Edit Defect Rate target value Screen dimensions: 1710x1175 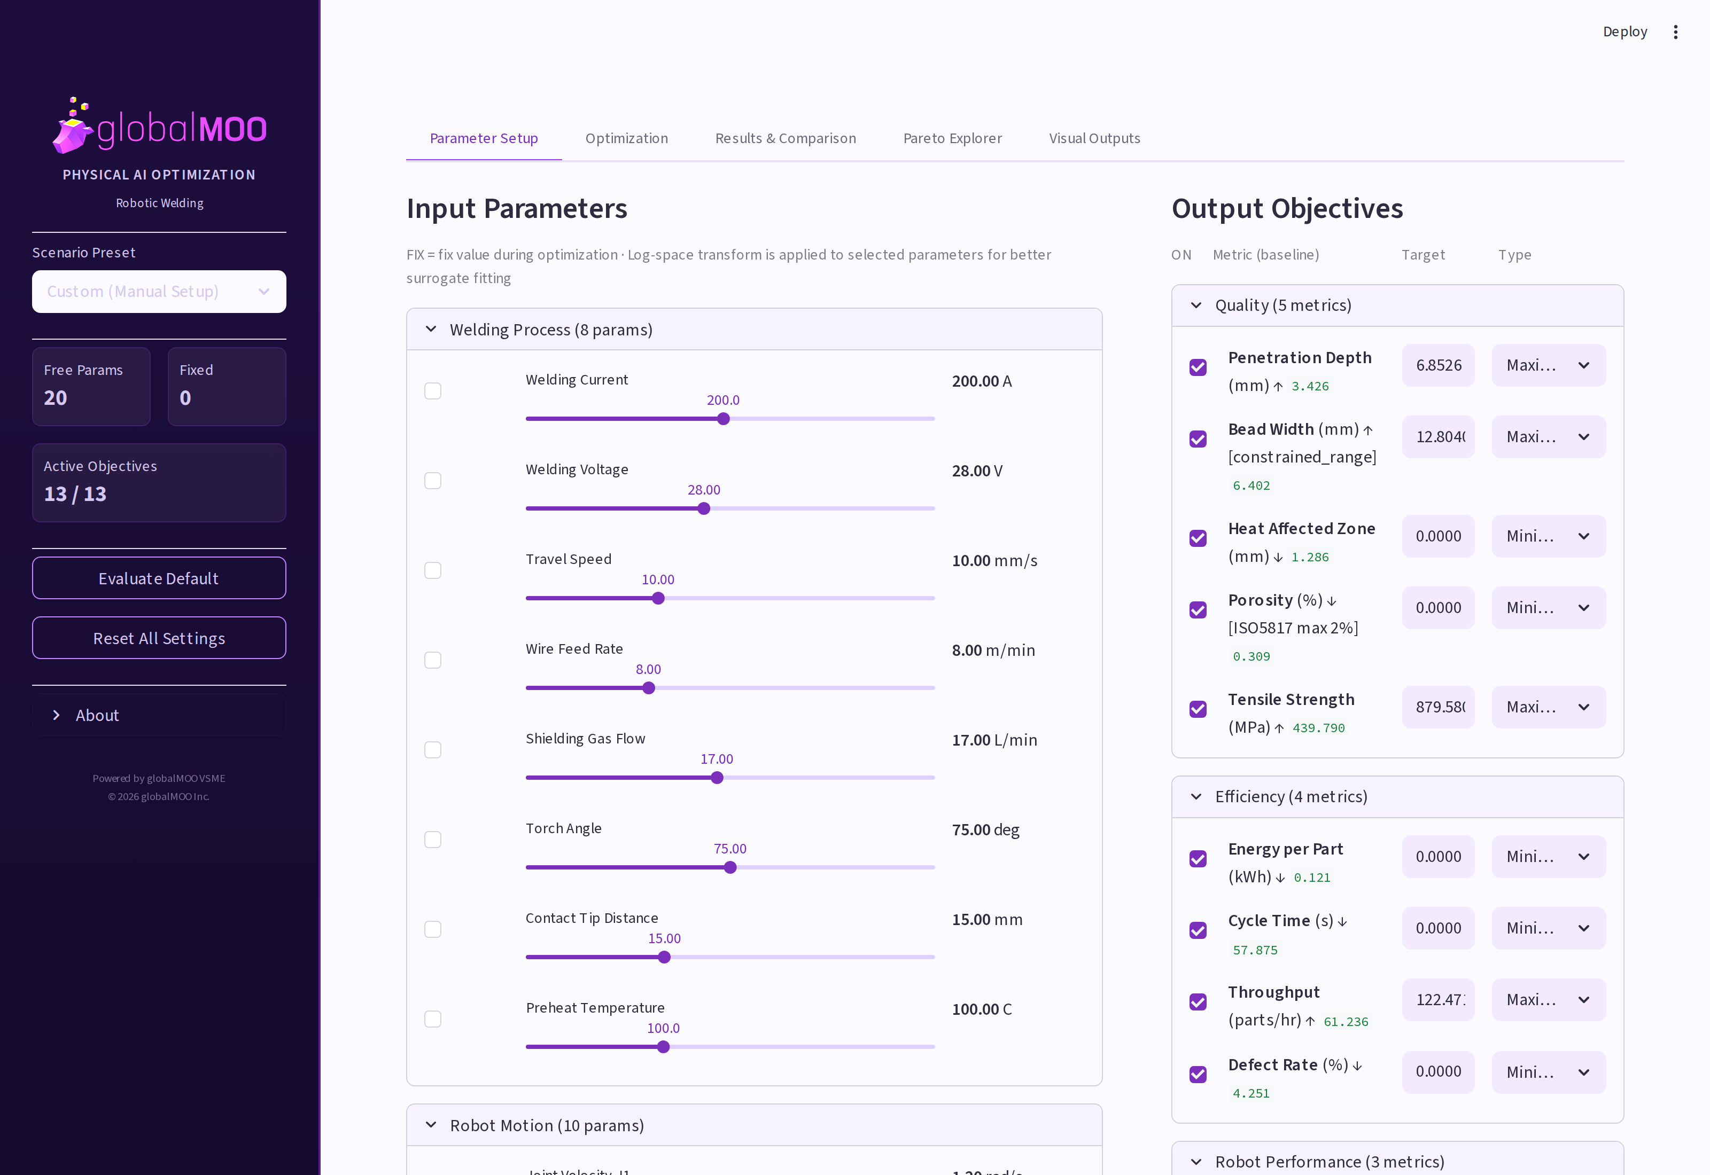[1438, 1072]
